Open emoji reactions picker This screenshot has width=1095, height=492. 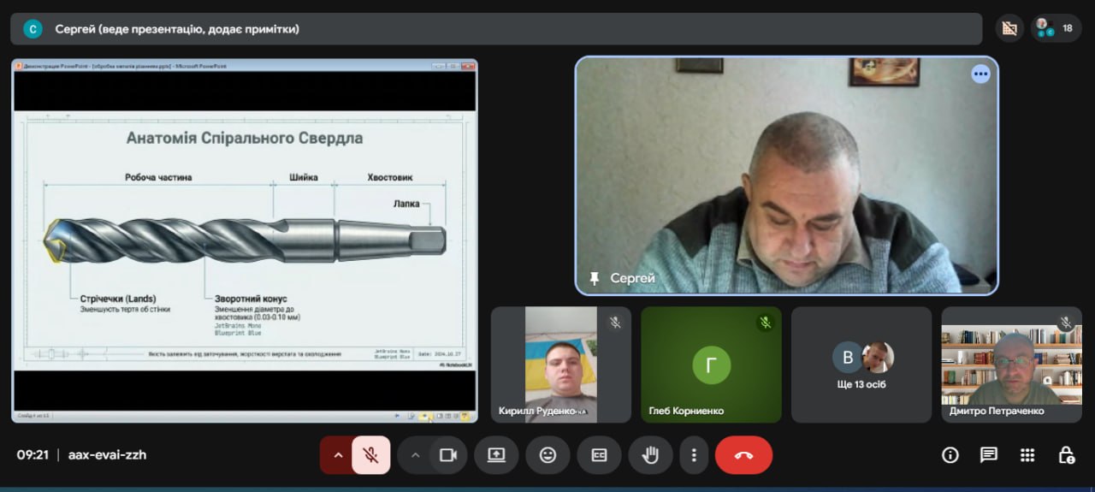pyautogui.click(x=547, y=455)
